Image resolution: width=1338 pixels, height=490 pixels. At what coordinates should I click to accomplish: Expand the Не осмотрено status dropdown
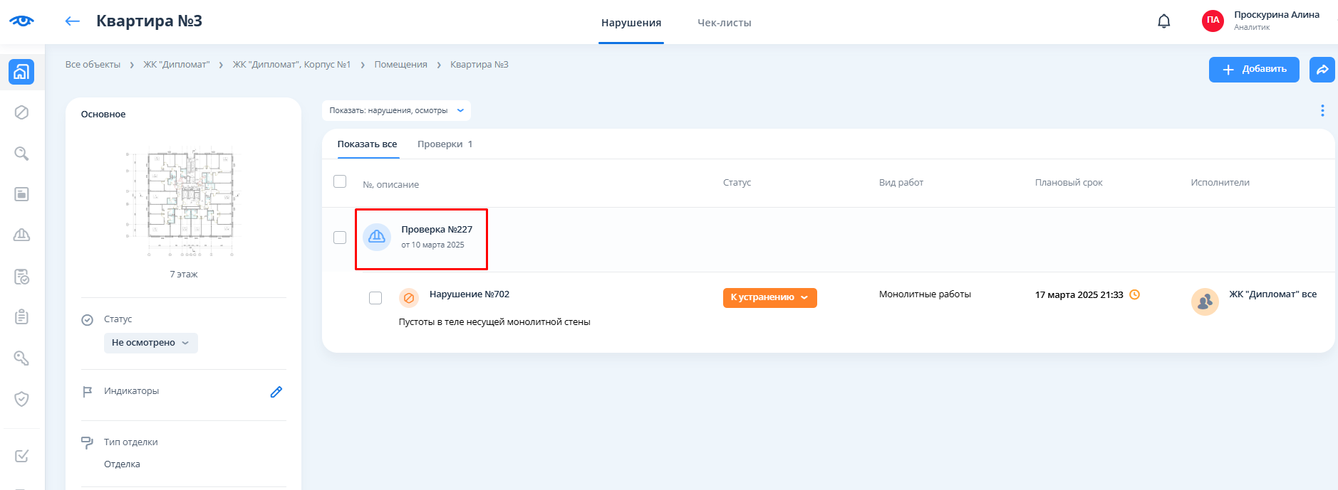[150, 343]
